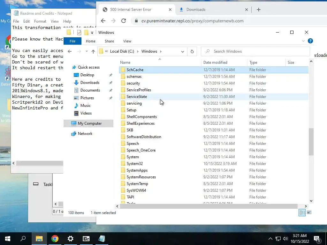327x245 pixels.
Task: Expand the Explorer ribbon with the chevron
Action: click(303, 41)
